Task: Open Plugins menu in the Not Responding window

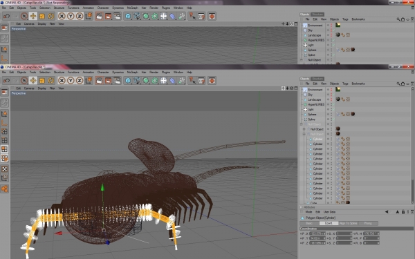Action: (166, 8)
